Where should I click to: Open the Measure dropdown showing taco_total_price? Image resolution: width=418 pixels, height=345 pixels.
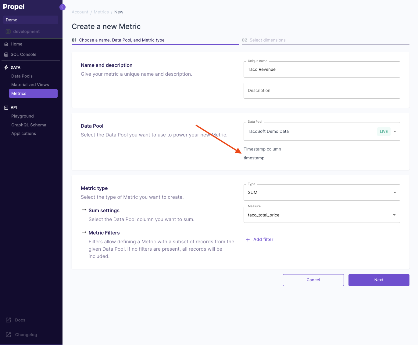pyautogui.click(x=394, y=215)
